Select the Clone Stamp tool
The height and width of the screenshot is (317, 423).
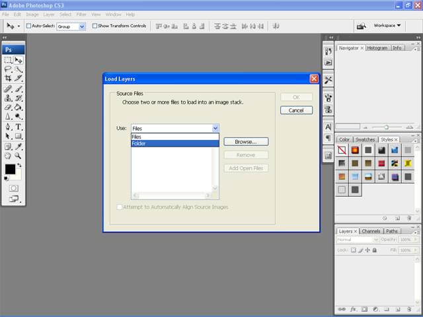point(8,98)
